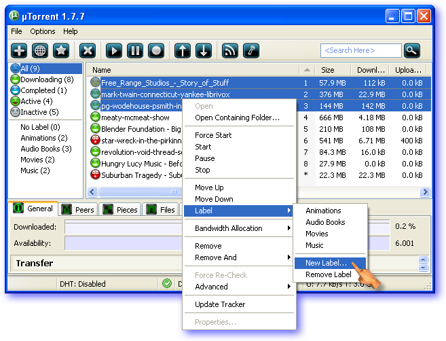Click the search magnifier button
Image resolution: width=446 pixels, height=341 pixels.
point(411,50)
